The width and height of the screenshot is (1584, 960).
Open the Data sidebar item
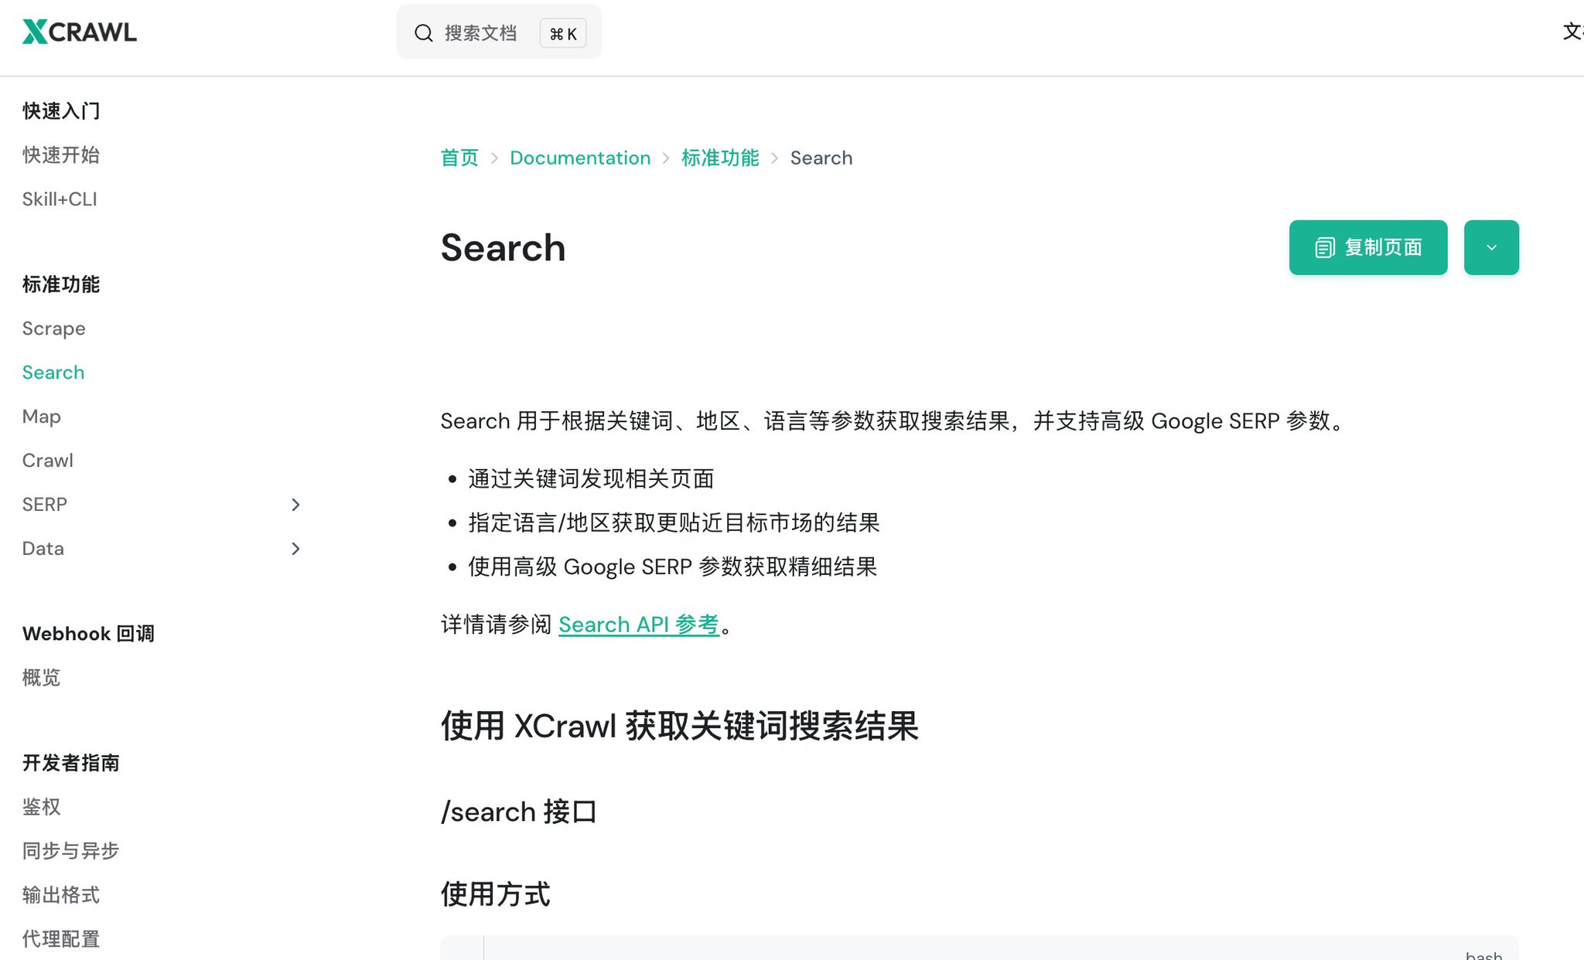tap(43, 549)
